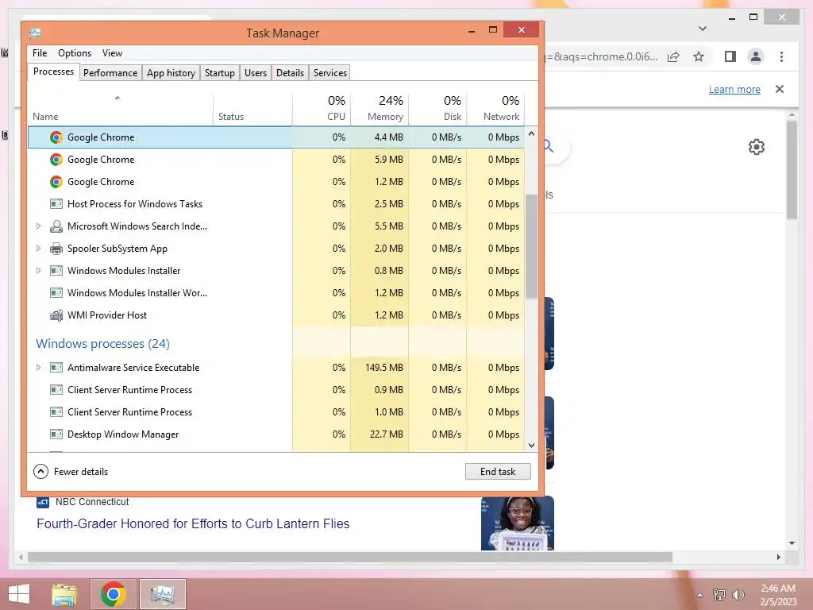813x610 pixels.
Task: Sort by Status column header
Action: [x=252, y=108]
